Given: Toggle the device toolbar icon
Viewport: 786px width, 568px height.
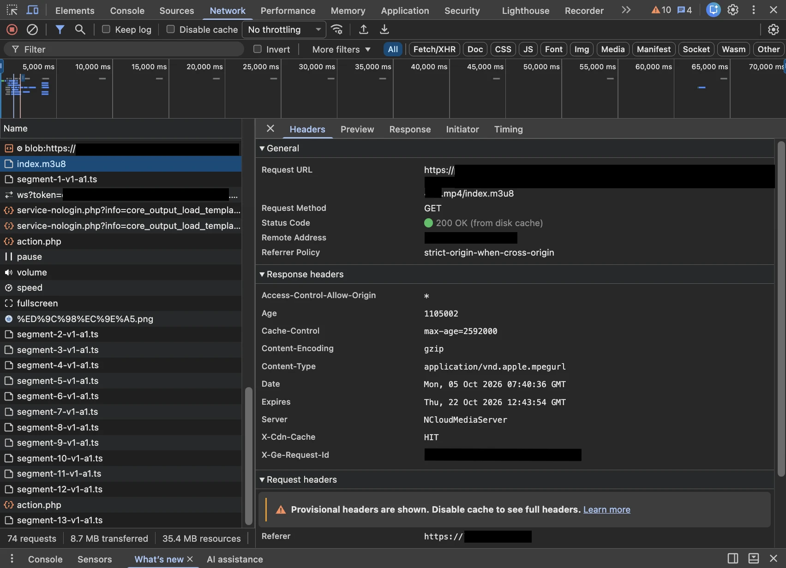Looking at the screenshot, I should tap(32, 10).
